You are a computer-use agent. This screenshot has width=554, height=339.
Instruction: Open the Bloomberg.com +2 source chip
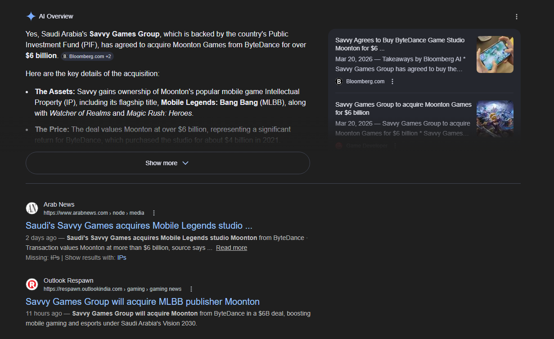(87, 56)
